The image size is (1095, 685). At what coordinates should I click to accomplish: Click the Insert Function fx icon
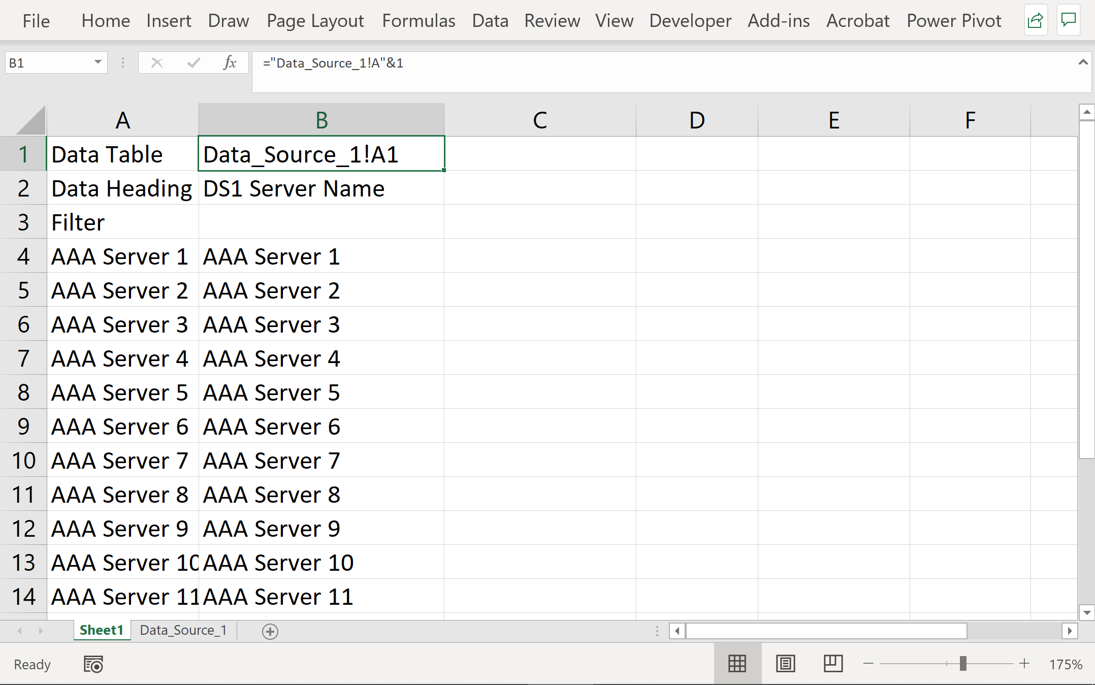[230, 63]
